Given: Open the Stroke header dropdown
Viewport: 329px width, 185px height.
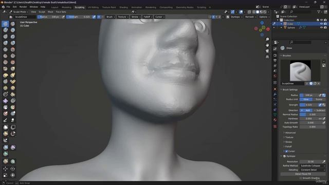Looking at the screenshot, I should point(136,17).
